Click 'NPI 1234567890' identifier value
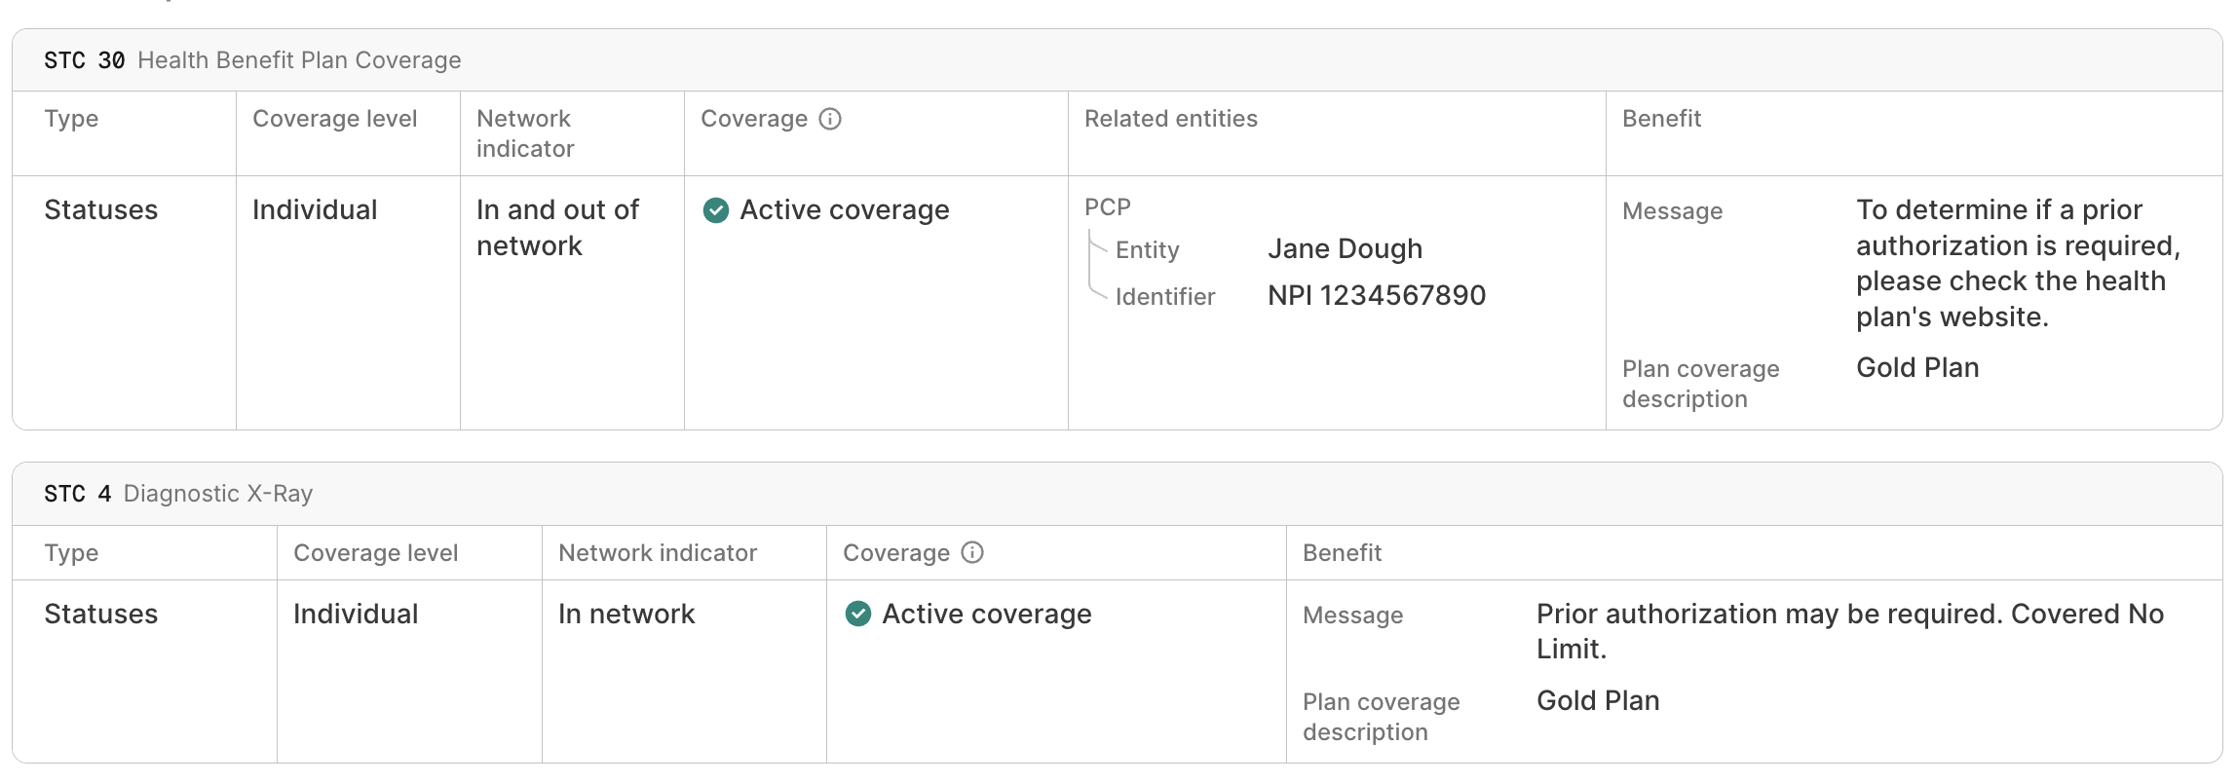 1377,295
